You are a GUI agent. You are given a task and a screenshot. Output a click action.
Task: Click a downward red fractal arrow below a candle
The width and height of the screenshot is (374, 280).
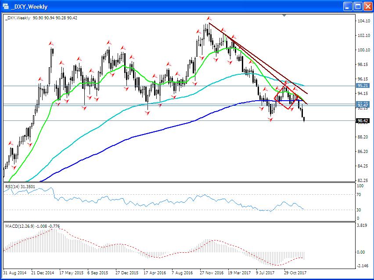[x=269, y=119]
